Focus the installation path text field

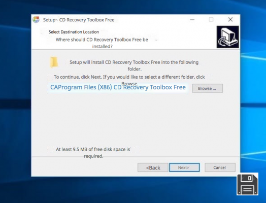(x=118, y=87)
